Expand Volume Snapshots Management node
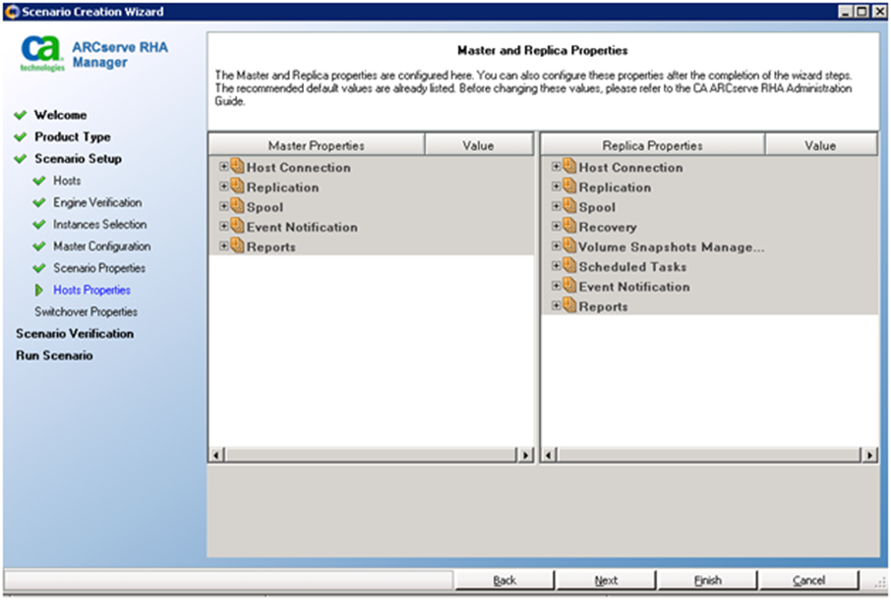This screenshot has width=891, height=601. (557, 246)
